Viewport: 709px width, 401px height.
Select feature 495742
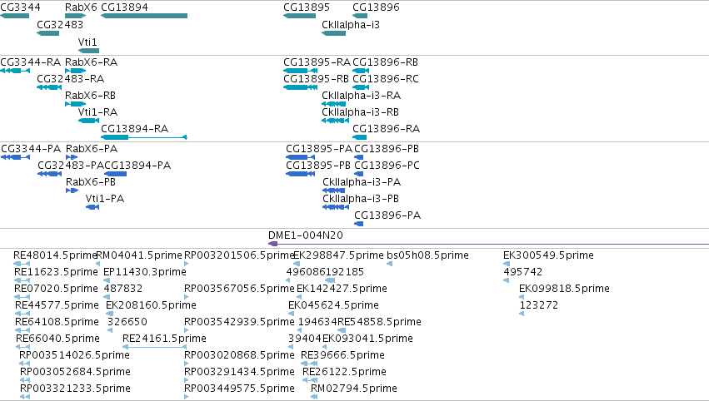(523, 272)
